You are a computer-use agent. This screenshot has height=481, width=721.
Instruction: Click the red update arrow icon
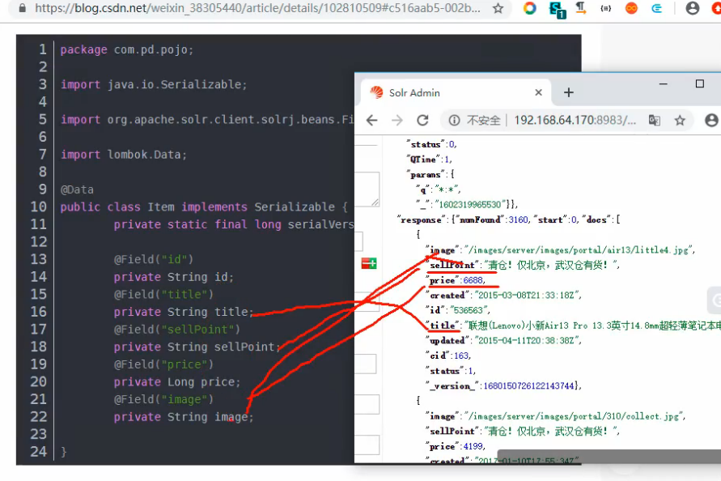pyautogui.click(x=716, y=8)
